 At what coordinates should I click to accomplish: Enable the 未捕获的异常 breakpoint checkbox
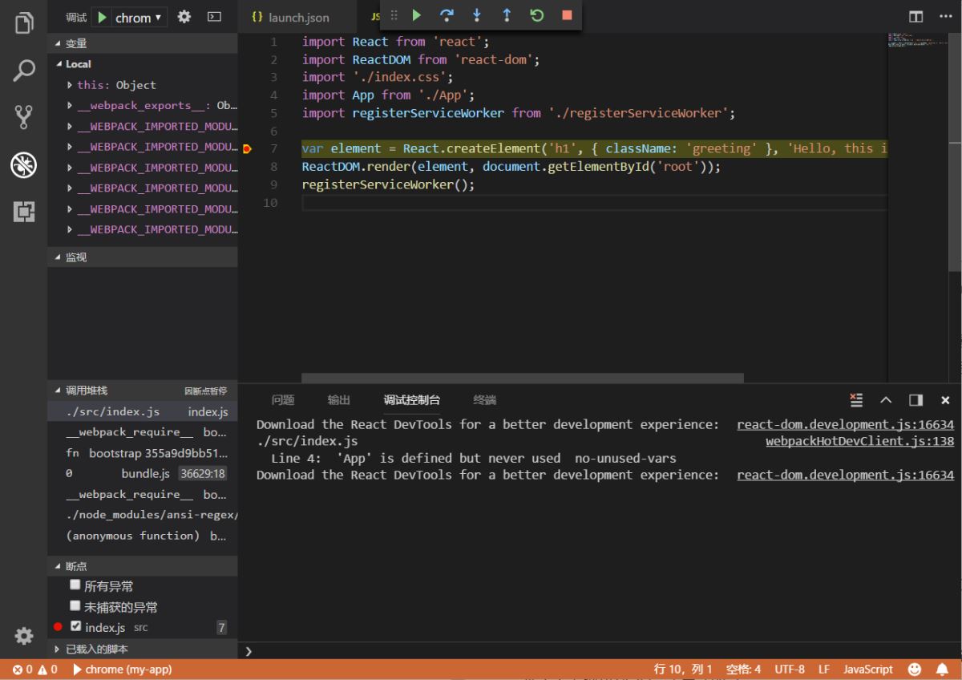coord(75,606)
